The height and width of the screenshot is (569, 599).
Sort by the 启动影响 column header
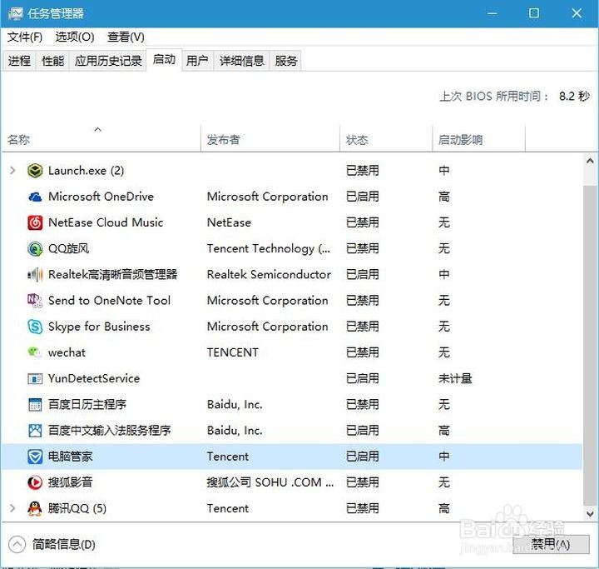pos(478,139)
